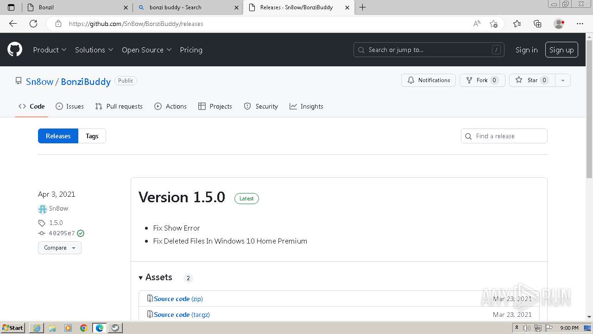Open the tab actions menu icon

[11, 7]
